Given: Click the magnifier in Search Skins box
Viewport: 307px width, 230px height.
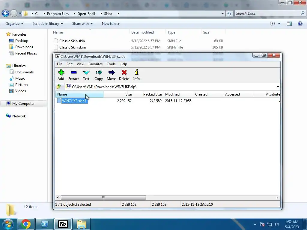Looking at the screenshot, I should pyautogui.click(x=303, y=13).
